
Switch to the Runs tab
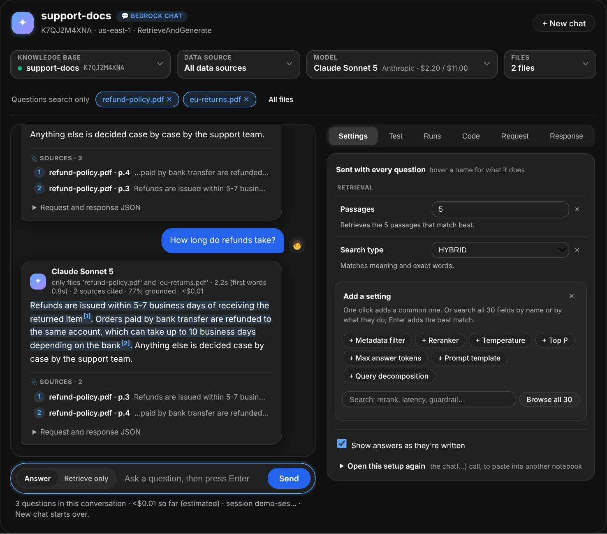pos(432,136)
